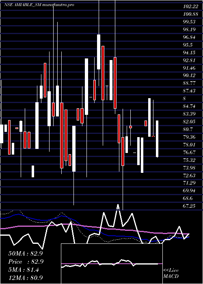The image size is (203, 284).
Task: Select the 76.67 price level label
Action: point(189,152)
